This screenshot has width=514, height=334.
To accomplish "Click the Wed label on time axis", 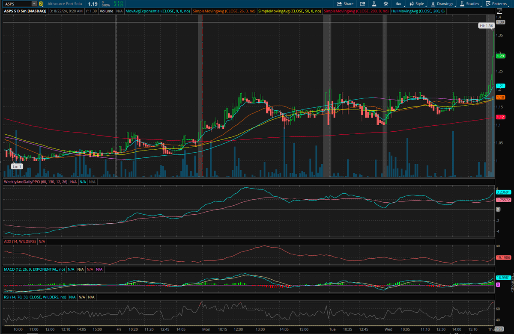I will tap(389, 330).
